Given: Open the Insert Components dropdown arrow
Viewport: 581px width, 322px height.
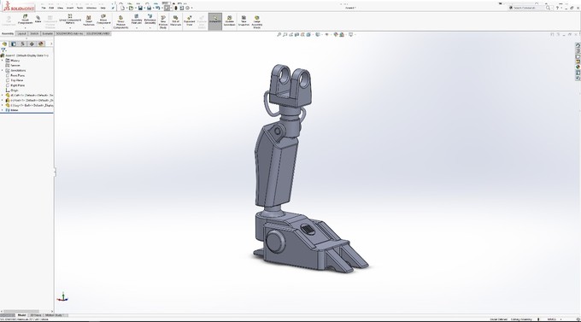Looking at the screenshot, I should pyautogui.click(x=25, y=28).
